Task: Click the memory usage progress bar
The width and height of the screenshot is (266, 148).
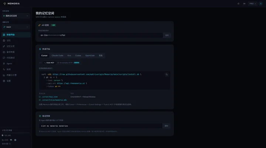Action: click(x=16, y=133)
